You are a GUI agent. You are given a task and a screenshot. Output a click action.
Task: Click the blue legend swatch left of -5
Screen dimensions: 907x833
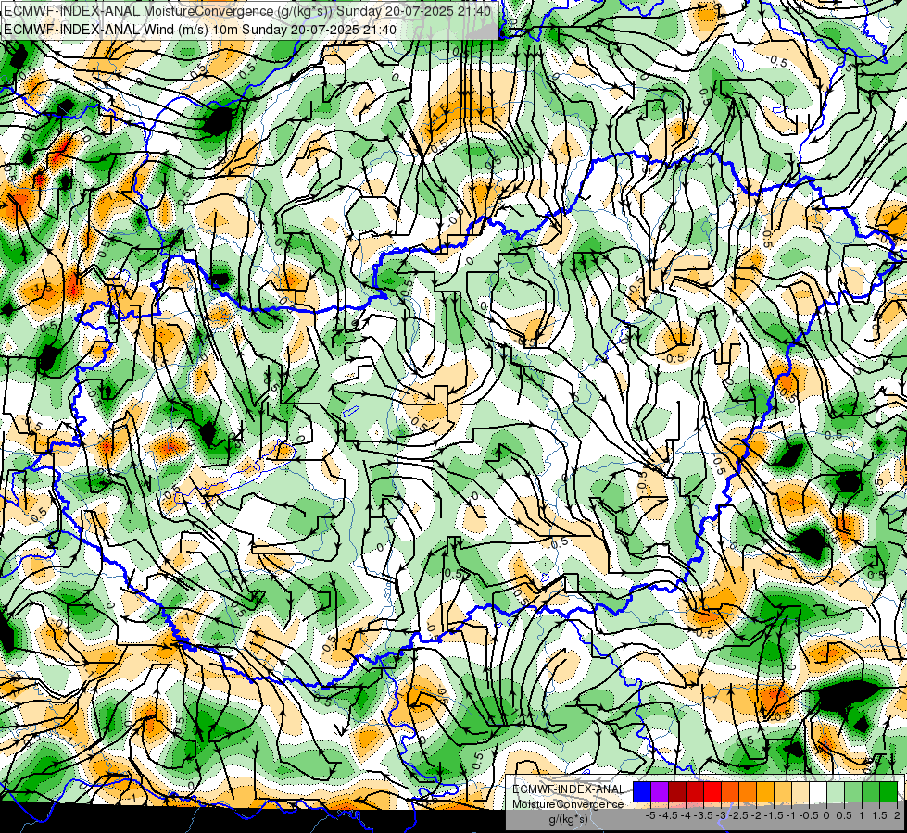[642, 792]
